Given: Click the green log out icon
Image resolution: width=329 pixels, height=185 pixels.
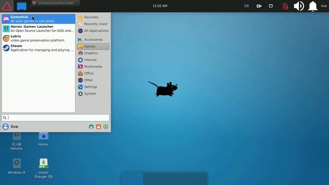Looking at the screenshot, I should [x=106, y=126].
